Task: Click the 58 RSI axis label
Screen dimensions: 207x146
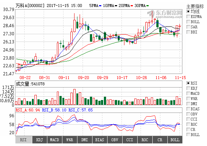Action: pos(12,124)
